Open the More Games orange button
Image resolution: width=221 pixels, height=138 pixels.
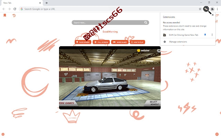click(120, 42)
